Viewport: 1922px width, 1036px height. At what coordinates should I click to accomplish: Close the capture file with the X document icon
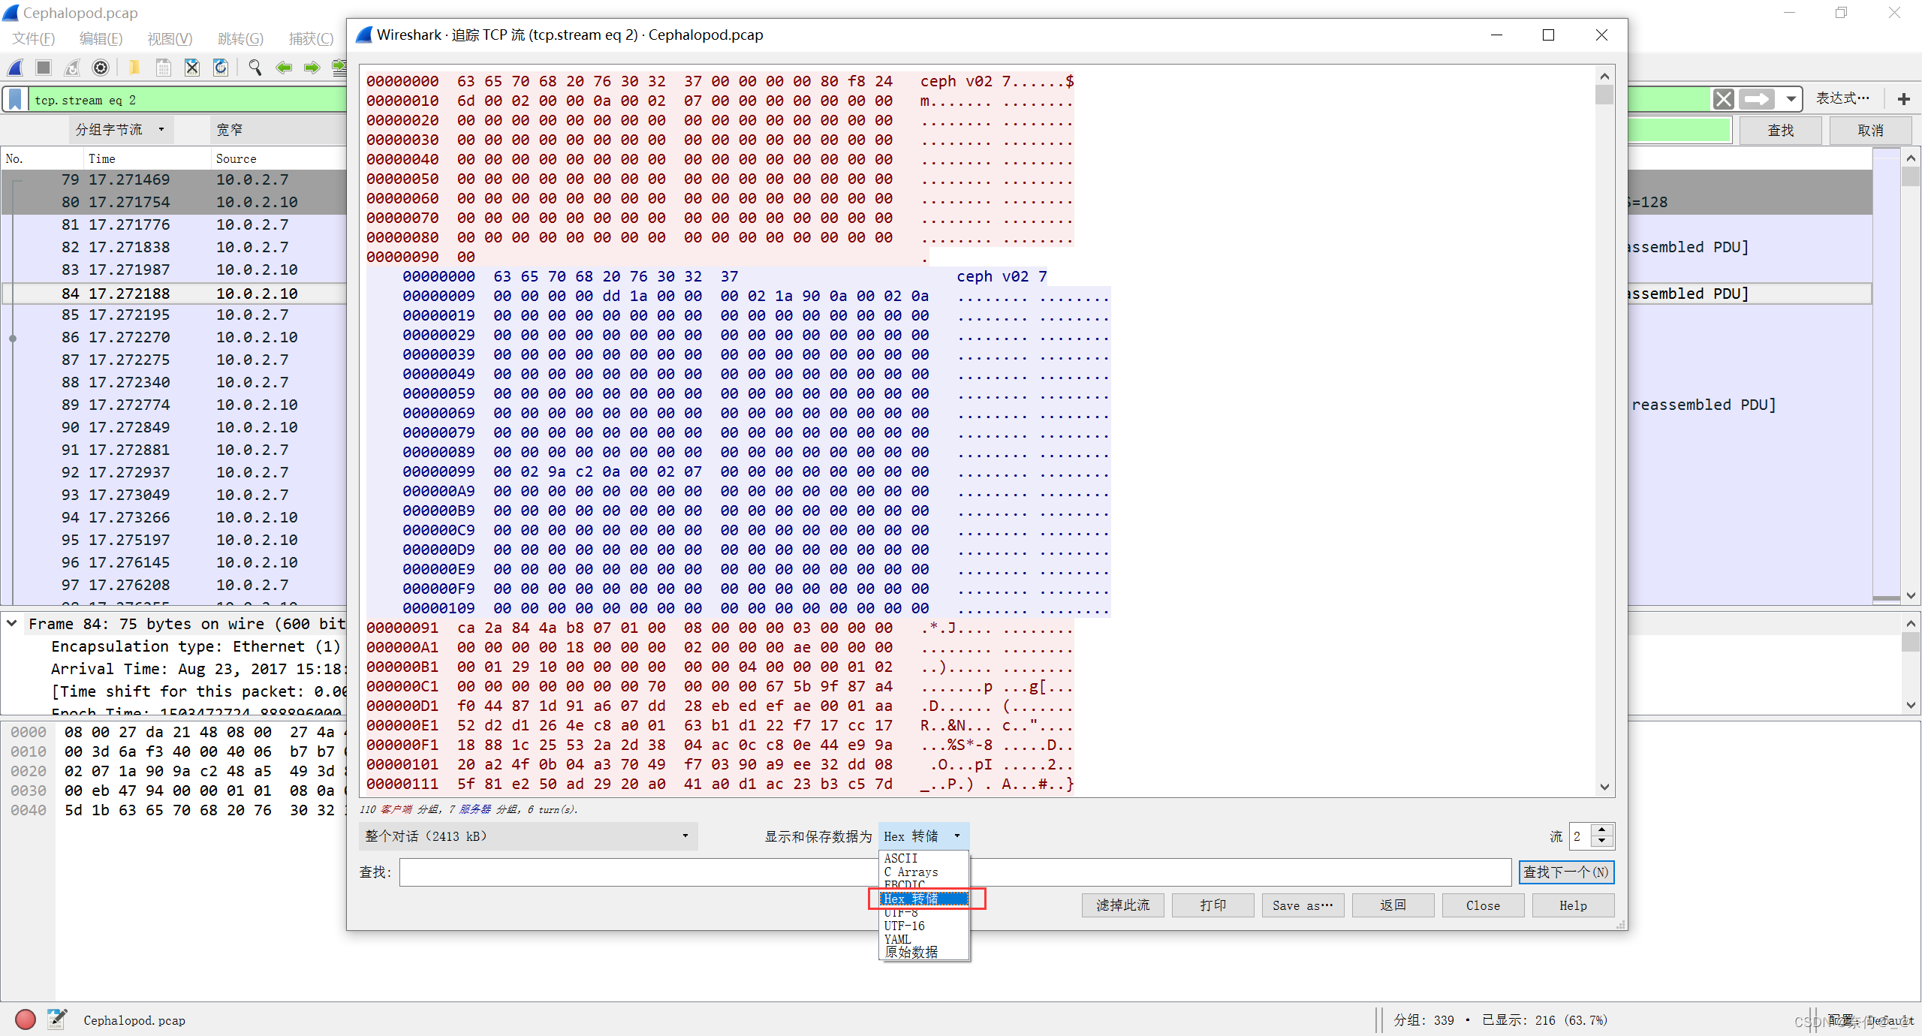coord(192,68)
